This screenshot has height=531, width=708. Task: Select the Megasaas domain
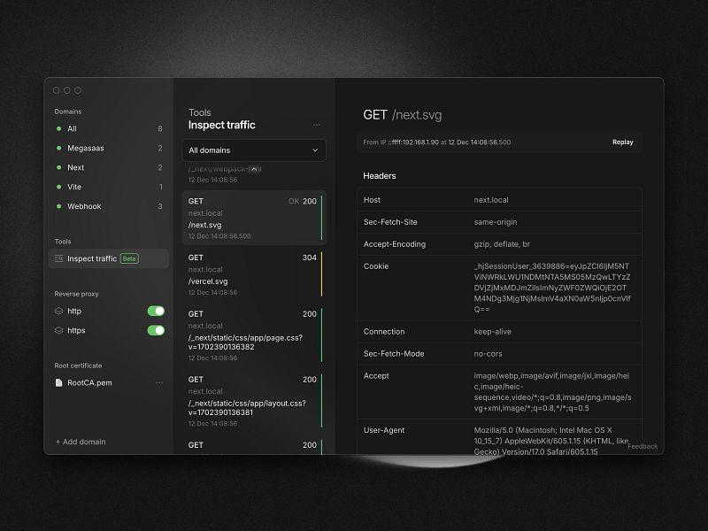[108, 148]
